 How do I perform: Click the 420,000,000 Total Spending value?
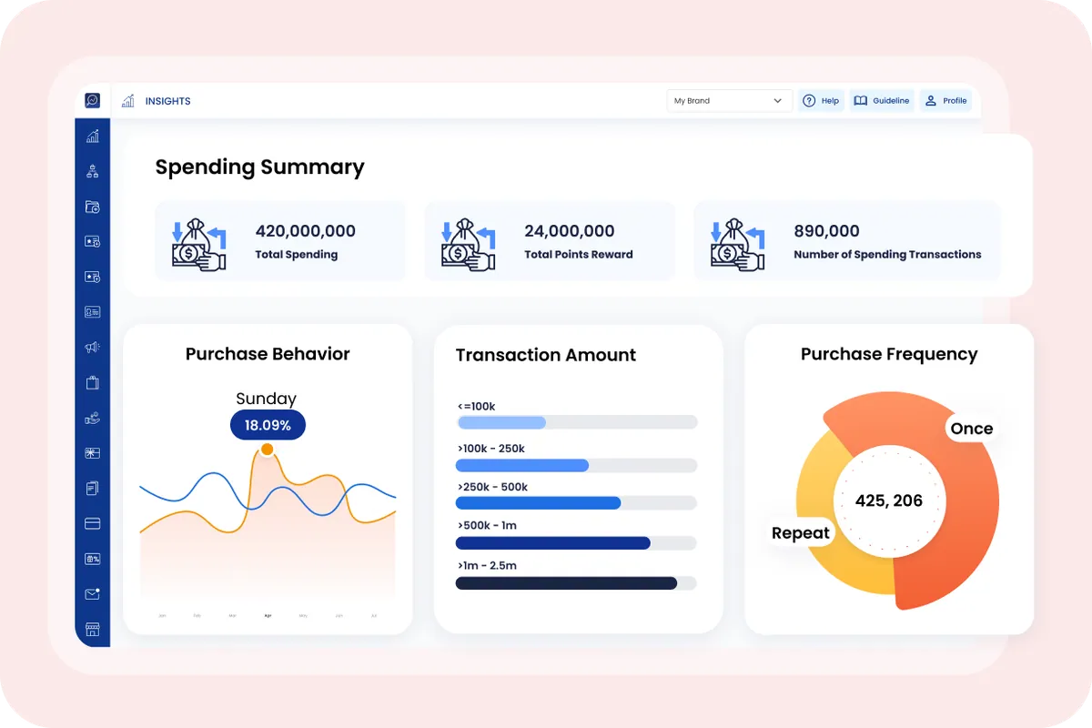click(306, 231)
